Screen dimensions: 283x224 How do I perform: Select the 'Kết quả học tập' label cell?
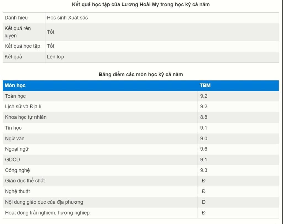22,46
